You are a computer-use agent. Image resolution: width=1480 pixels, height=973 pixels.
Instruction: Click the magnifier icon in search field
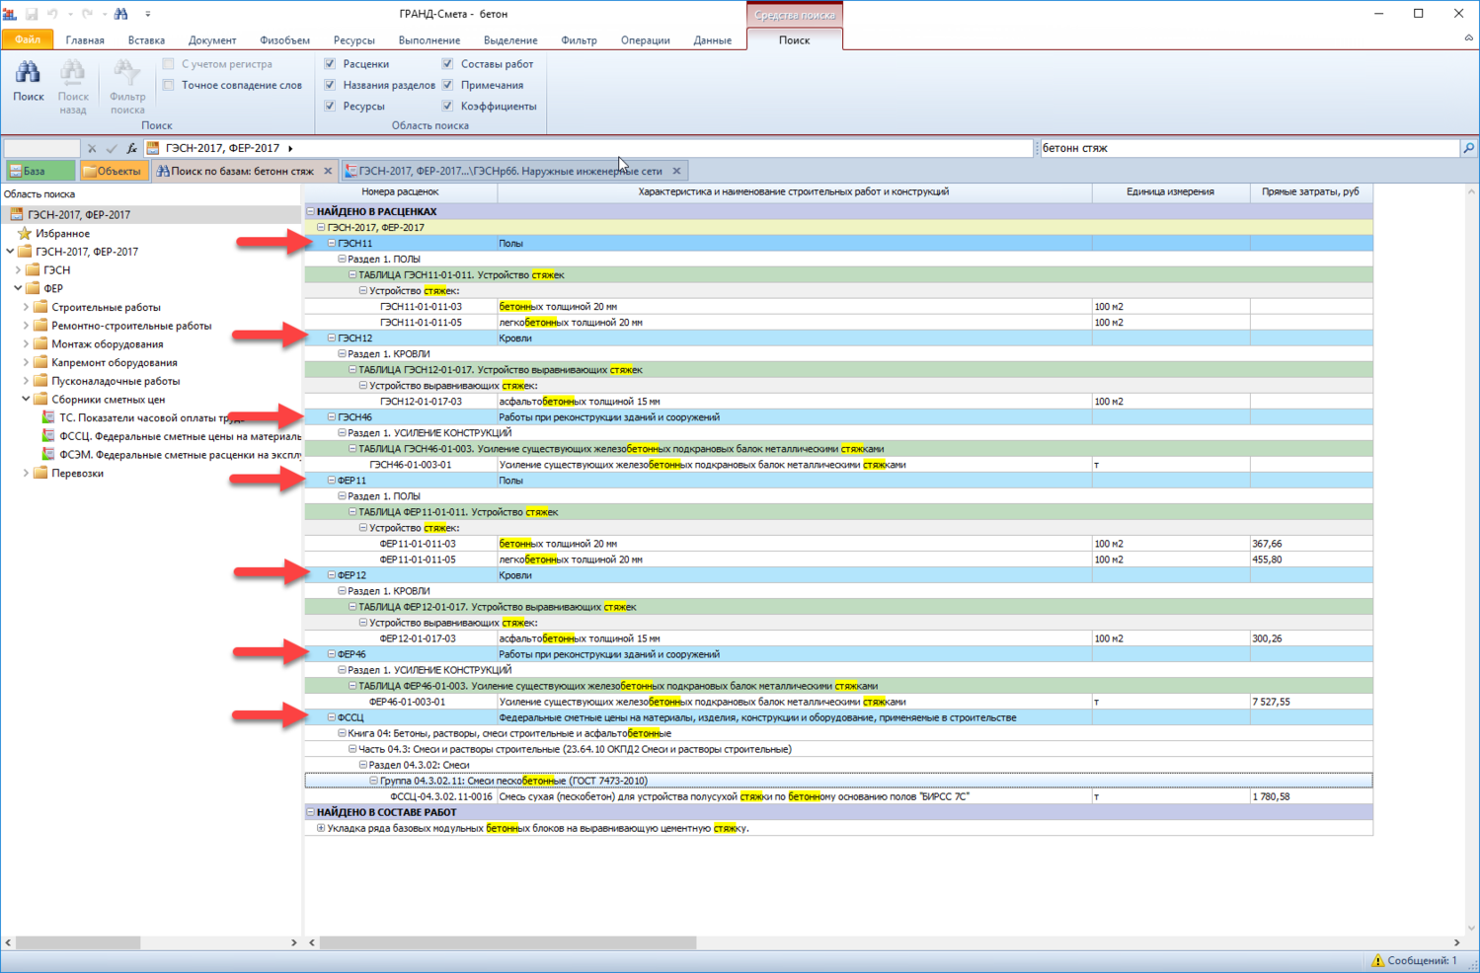pyautogui.click(x=1468, y=148)
